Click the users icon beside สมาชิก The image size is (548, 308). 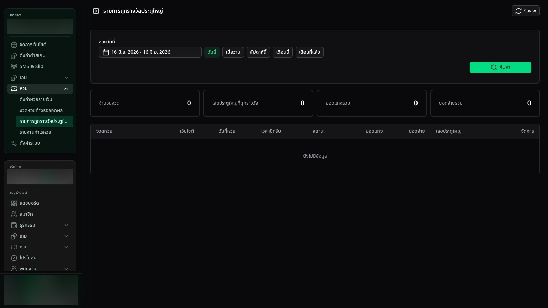tap(14, 214)
